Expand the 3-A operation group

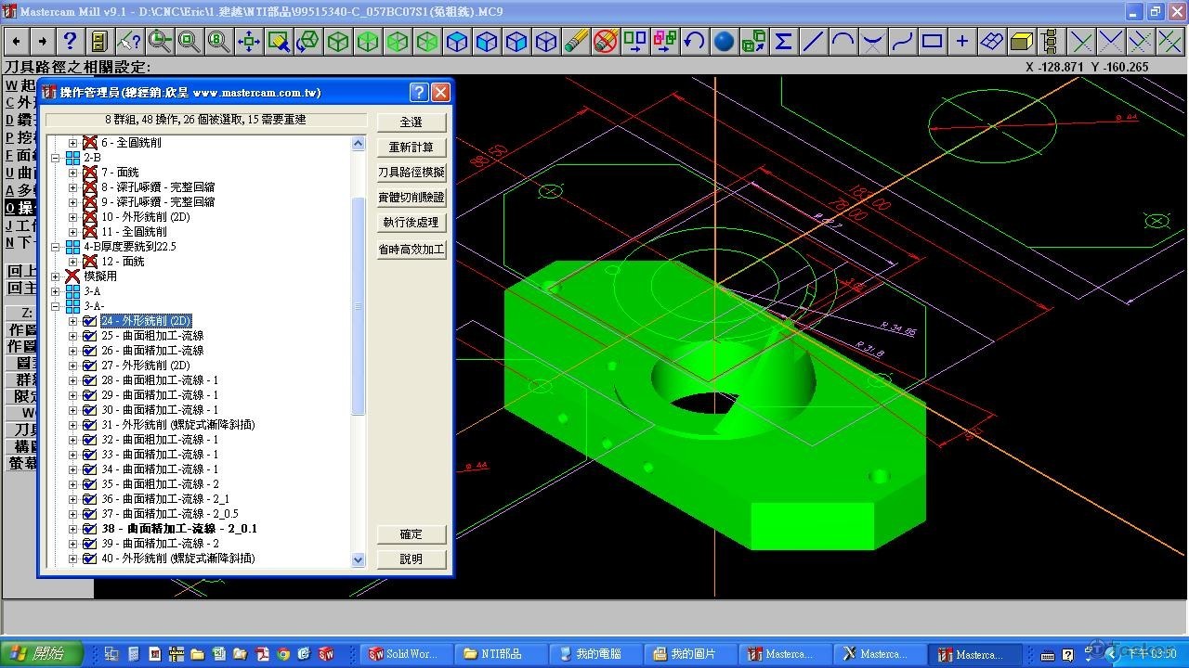click(x=56, y=291)
